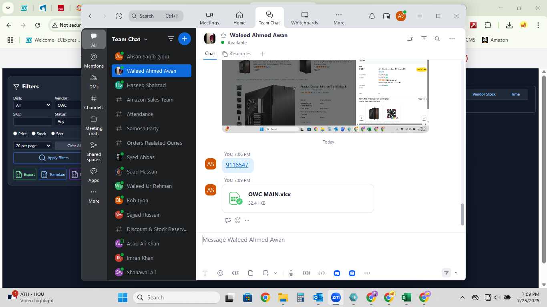Show hidden system tray icons
Image resolution: width=547 pixels, height=307 pixels.
coord(463,297)
